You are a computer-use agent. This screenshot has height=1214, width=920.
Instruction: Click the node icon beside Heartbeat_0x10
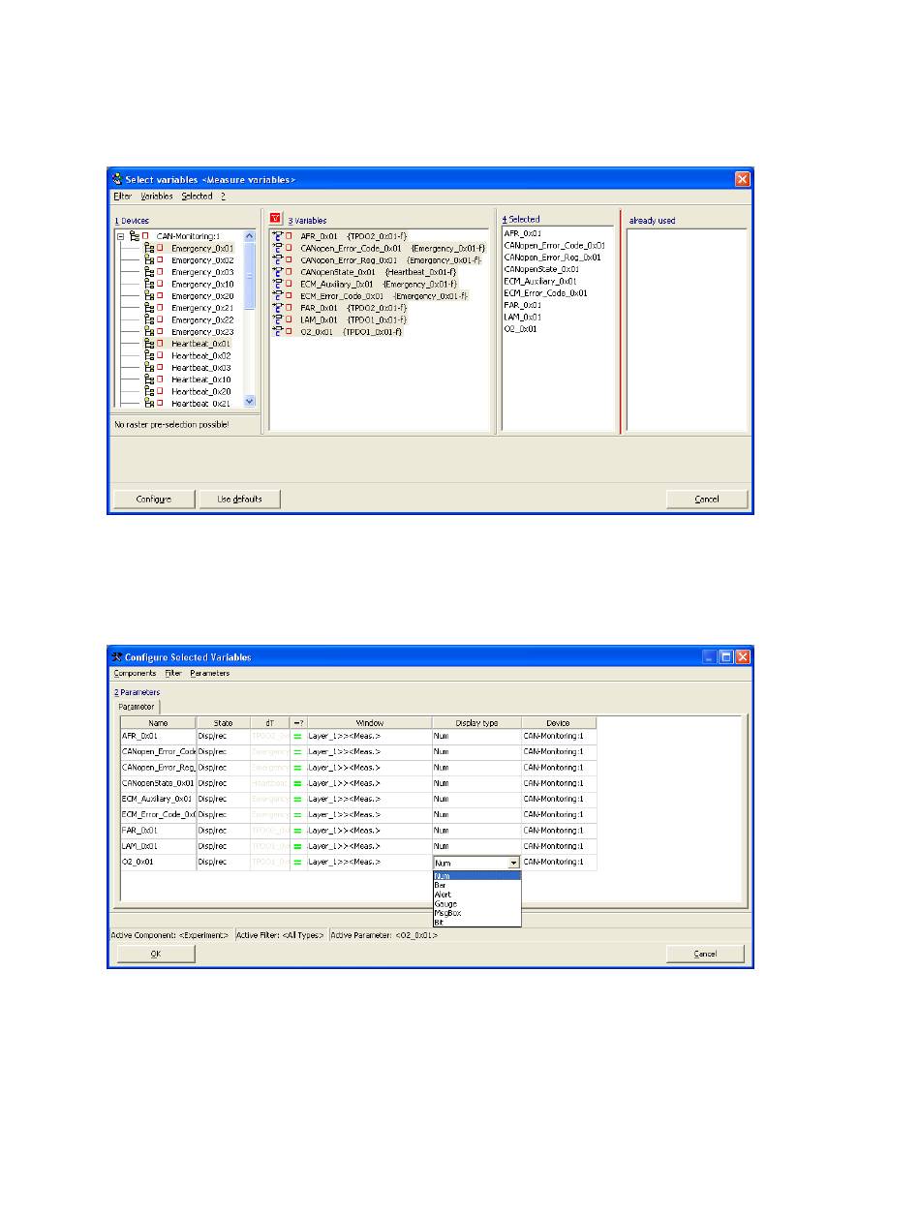point(149,379)
